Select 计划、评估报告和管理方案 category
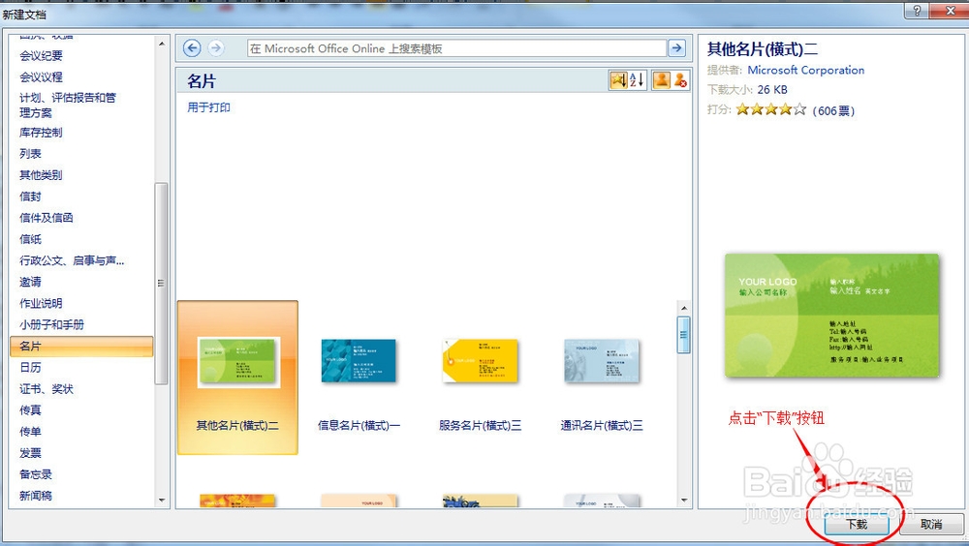The height and width of the screenshot is (546, 969). coord(68,105)
